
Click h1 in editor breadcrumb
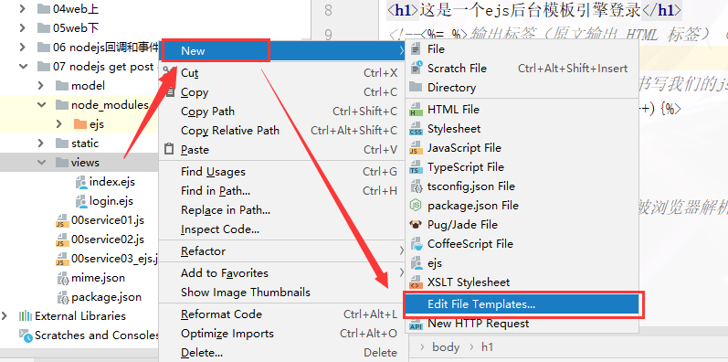click(x=487, y=347)
